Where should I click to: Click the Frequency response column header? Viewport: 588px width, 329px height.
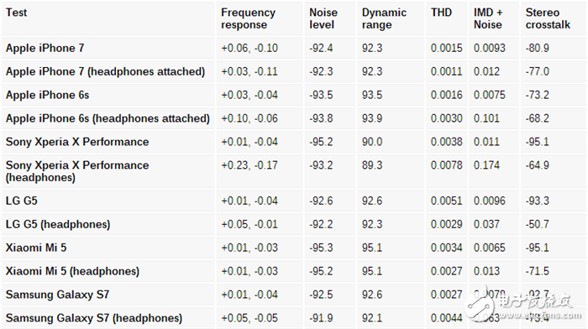pos(248,18)
